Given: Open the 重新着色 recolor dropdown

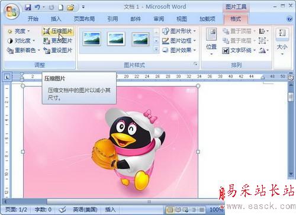Looking at the screenshot, I should coord(23,50).
